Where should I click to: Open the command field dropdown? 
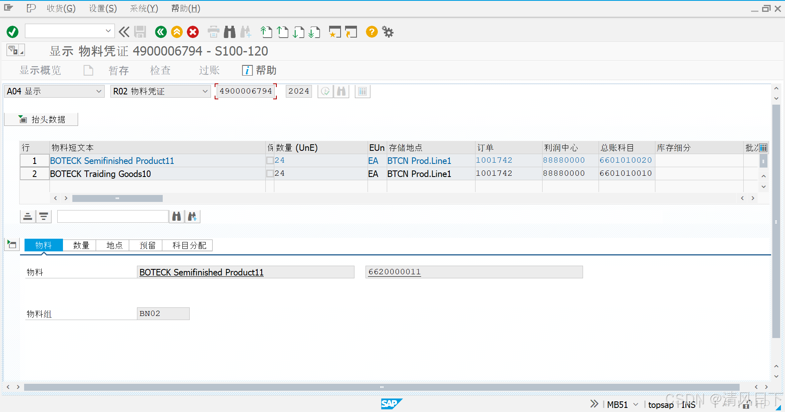click(108, 31)
